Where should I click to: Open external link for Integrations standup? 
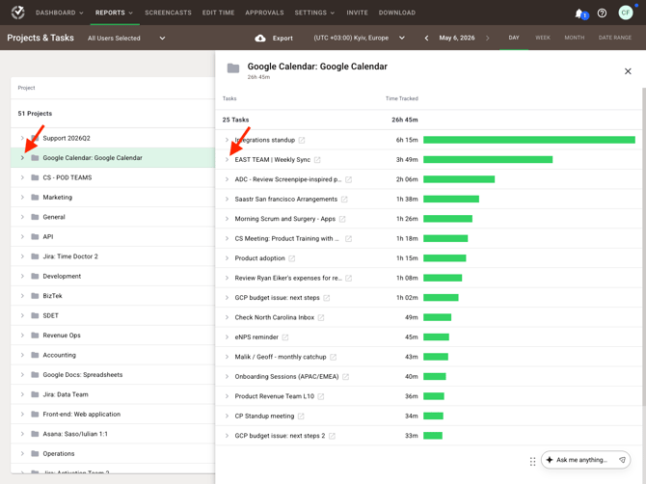point(302,140)
